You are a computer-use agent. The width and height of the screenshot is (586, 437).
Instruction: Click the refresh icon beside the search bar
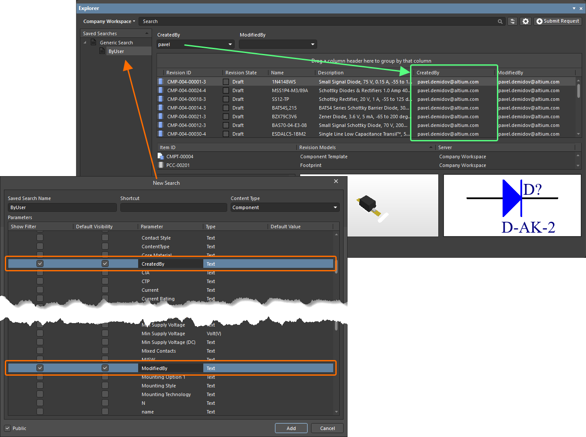[x=513, y=21]
